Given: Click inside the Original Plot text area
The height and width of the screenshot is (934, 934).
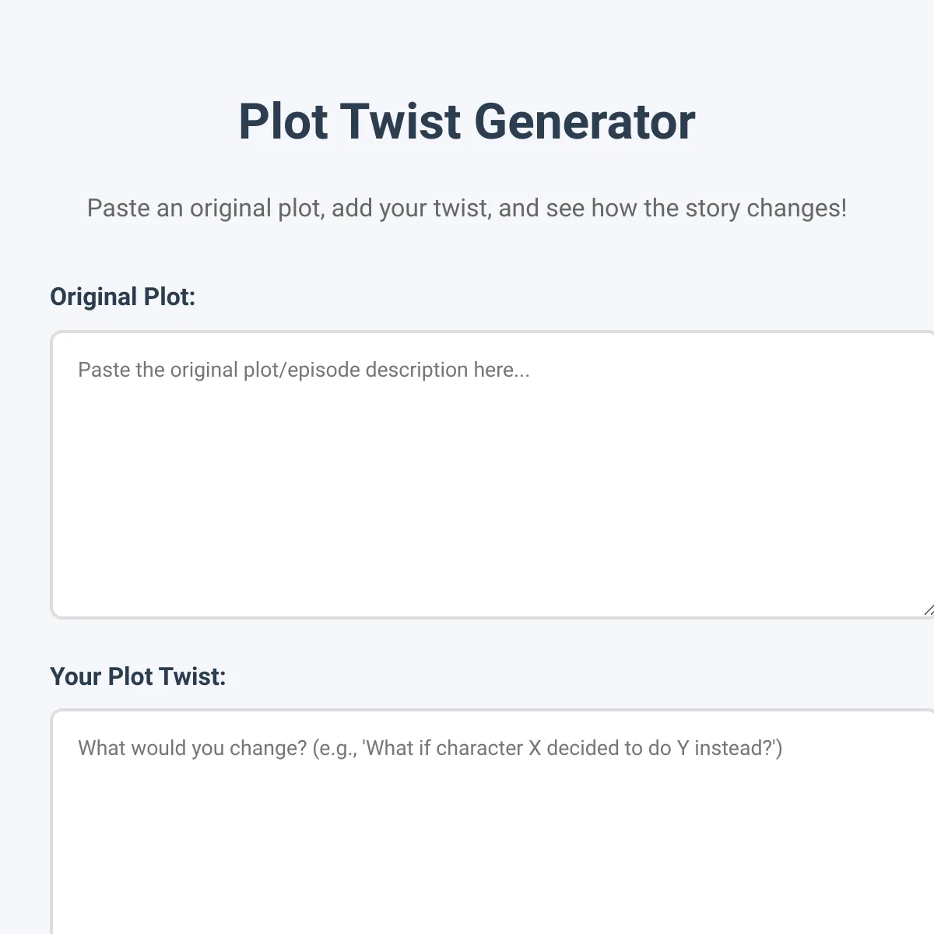Looking at the screenshot, I should click(x=492, y=475).
